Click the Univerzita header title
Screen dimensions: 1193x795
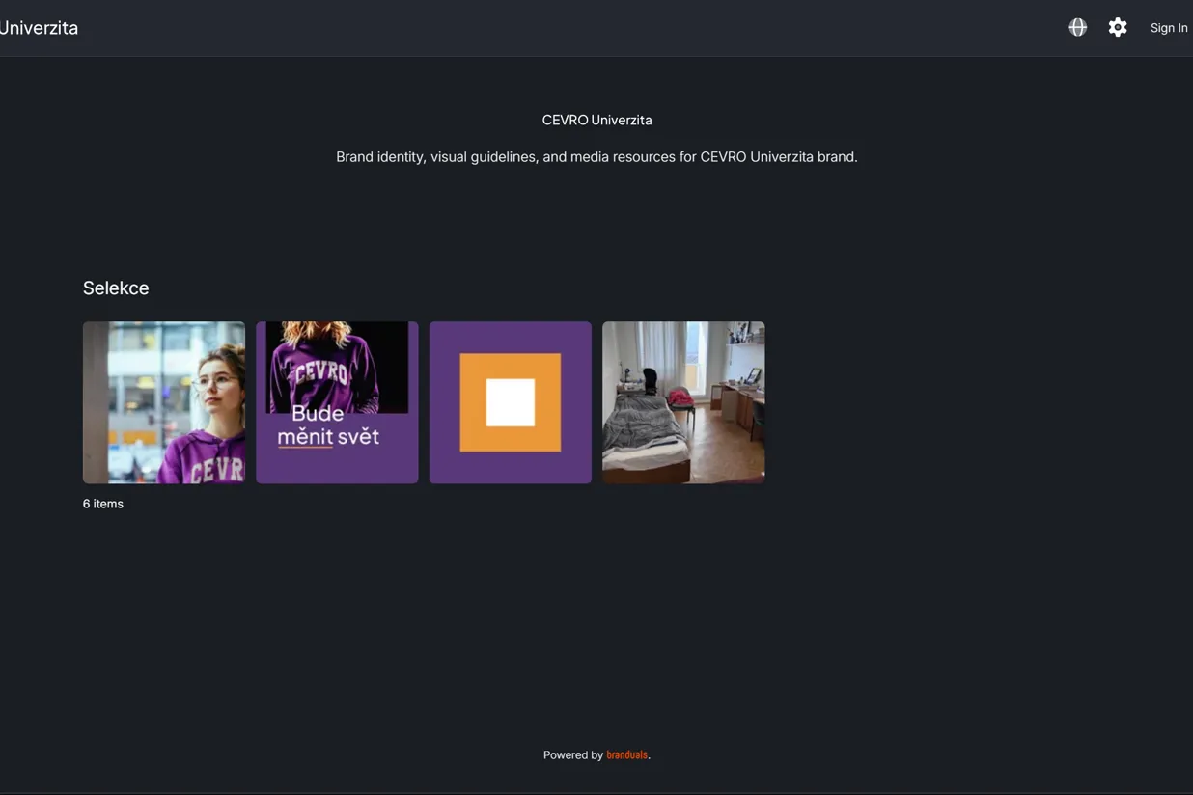pyautogui.click(x=39, y=28)
